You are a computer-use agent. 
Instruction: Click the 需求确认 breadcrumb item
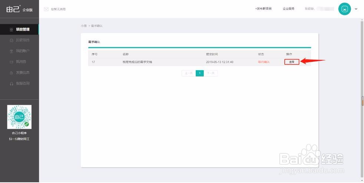[x=97, y=26]
